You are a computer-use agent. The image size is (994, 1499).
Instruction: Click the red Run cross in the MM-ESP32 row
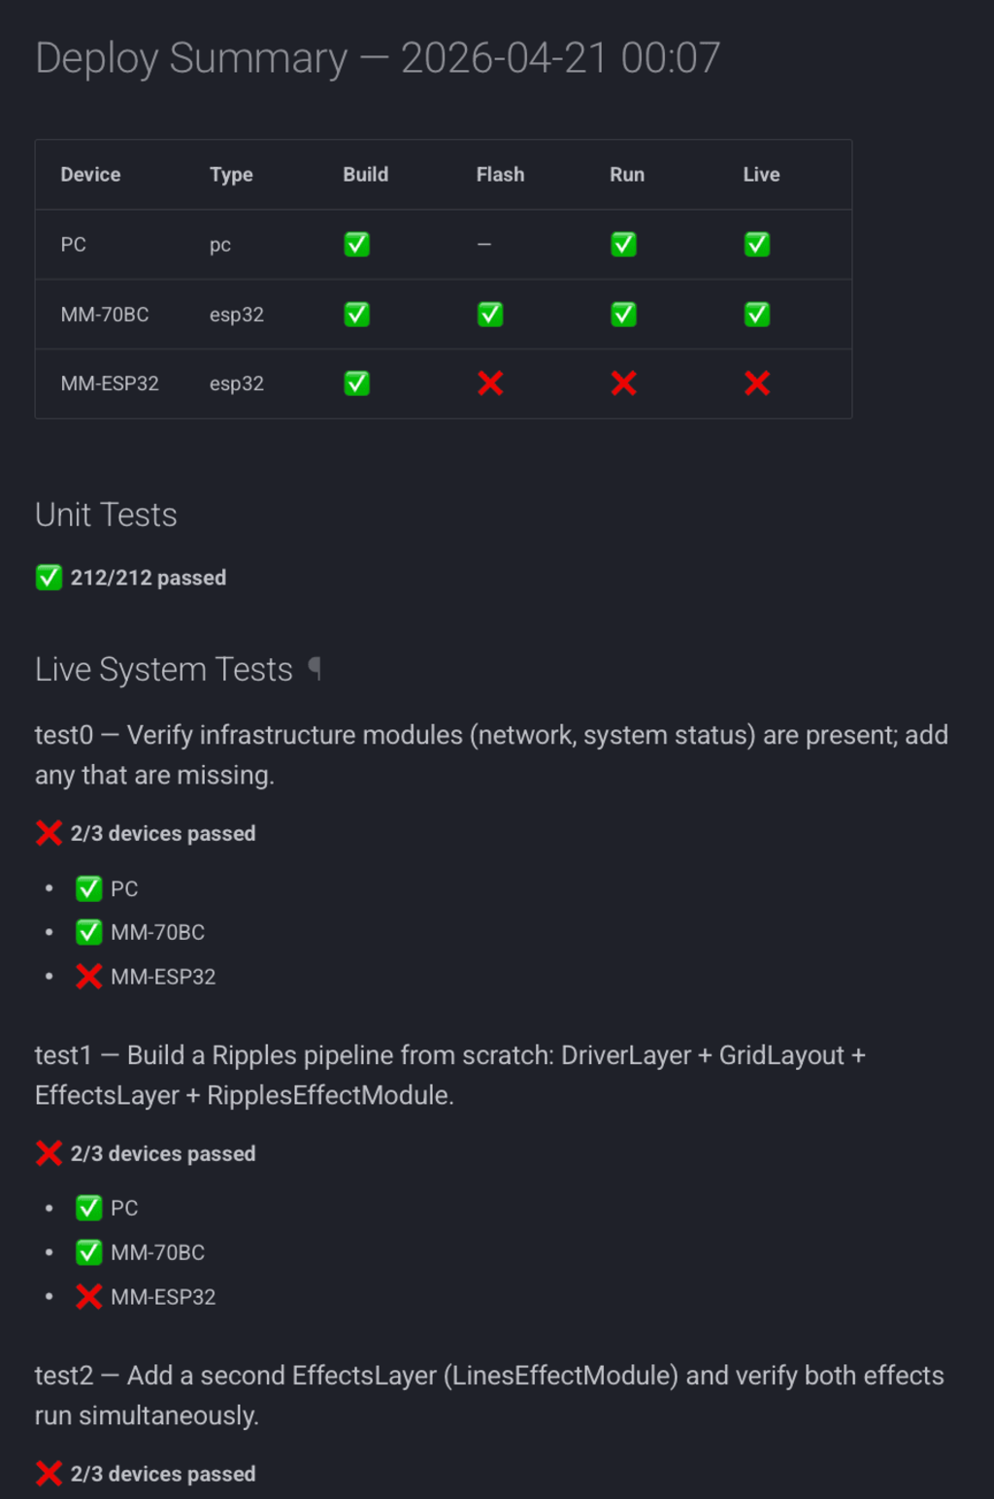click(623, 383)
